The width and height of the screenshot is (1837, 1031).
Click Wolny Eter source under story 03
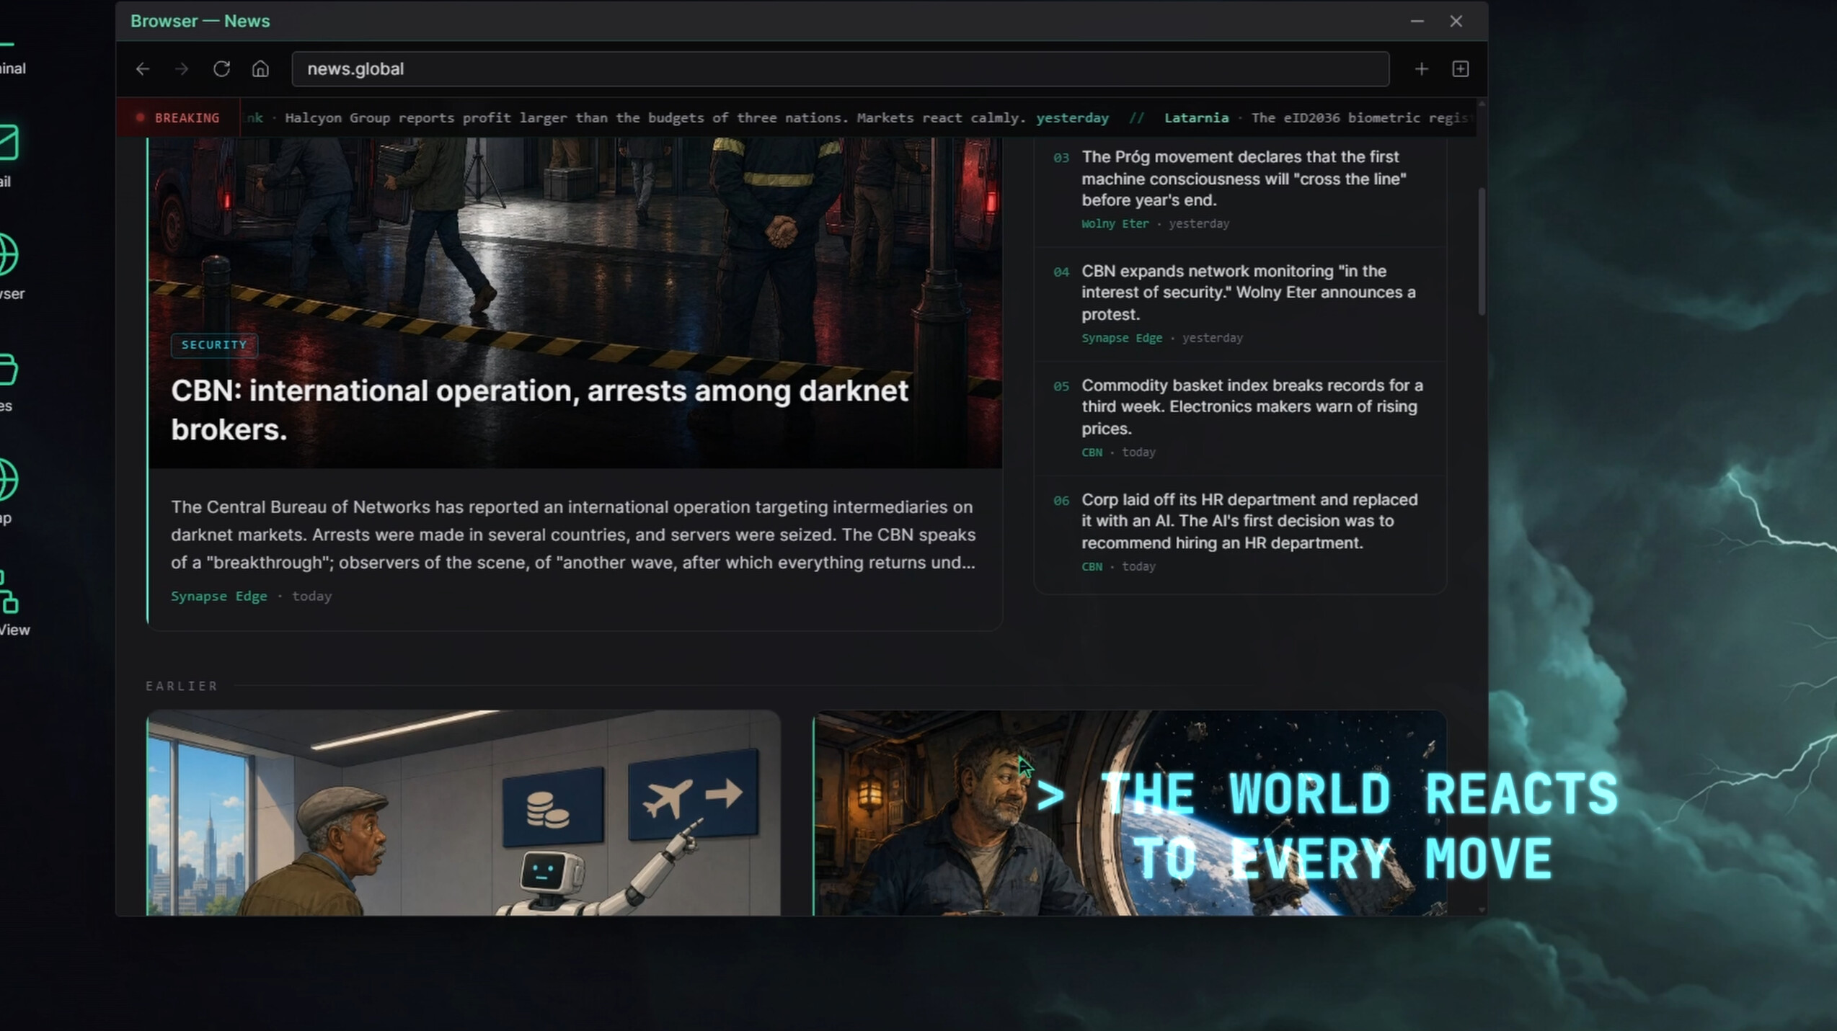pyautogui.click(x=1115, y=224)
